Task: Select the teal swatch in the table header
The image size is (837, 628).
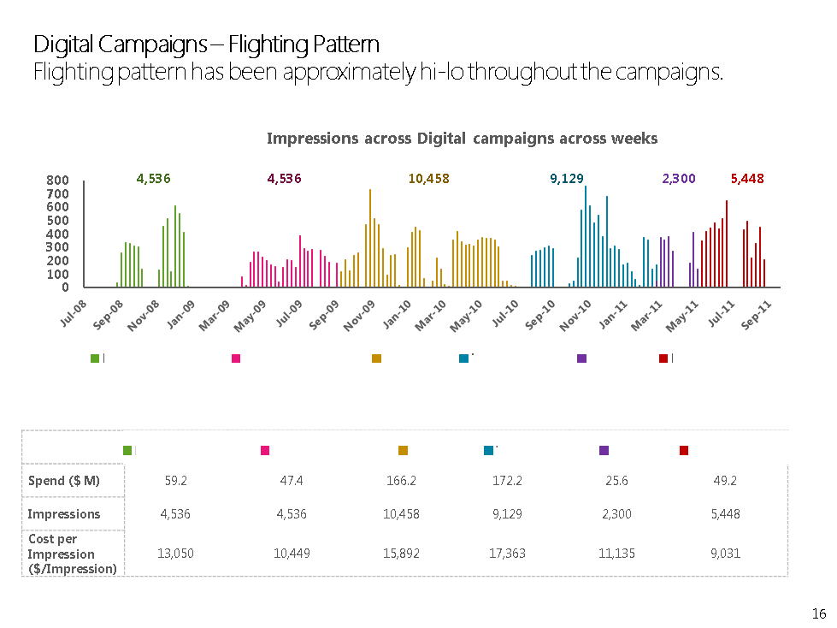Action: pyautogui.click(x=488, y=450)
